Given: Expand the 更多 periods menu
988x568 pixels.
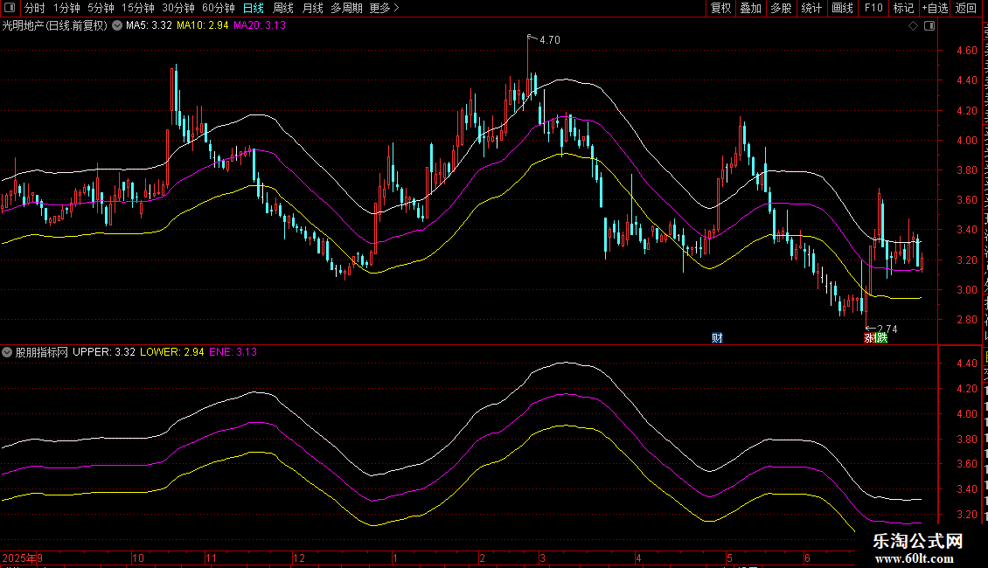Looking at the screenshot, I should coord(385,8).
